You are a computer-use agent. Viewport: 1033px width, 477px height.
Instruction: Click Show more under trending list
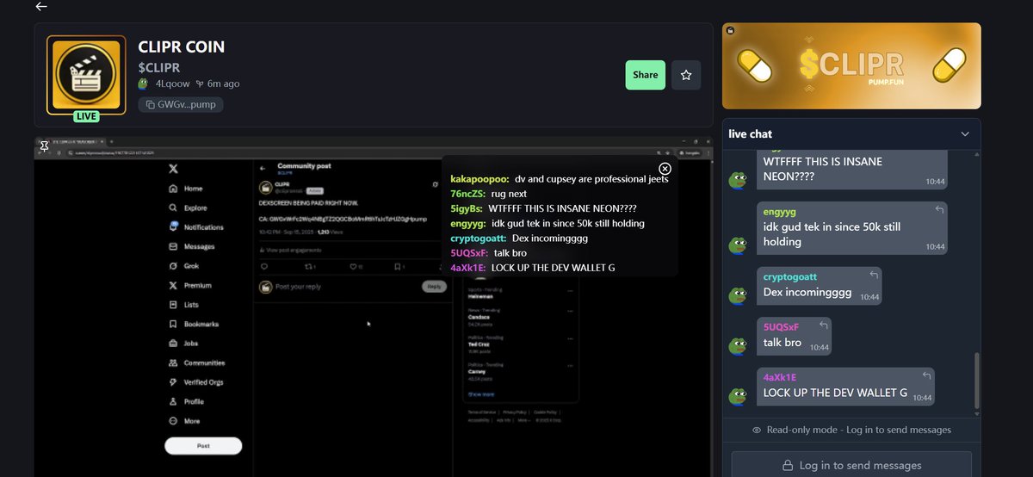pyautogui.click(x=480, y=394)
